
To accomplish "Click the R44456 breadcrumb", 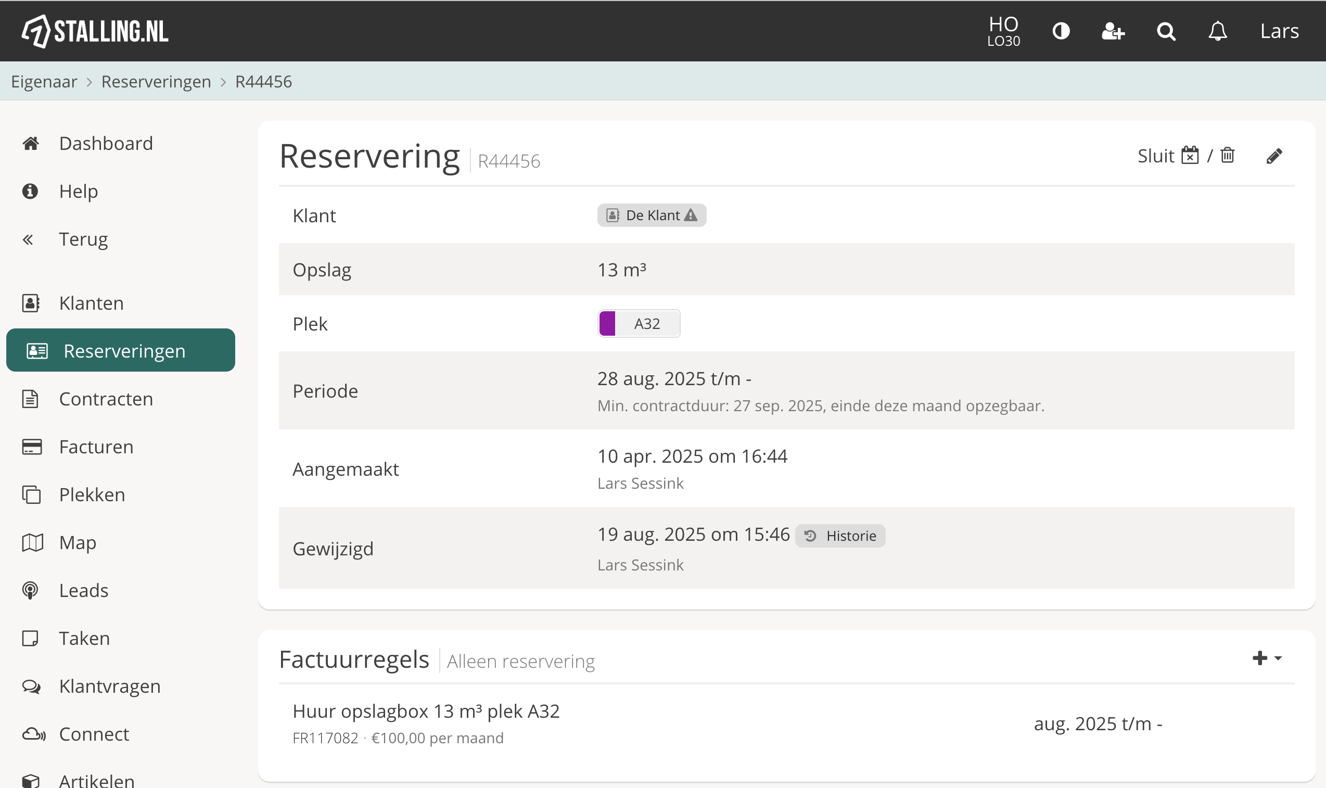I will coord(263,81).
